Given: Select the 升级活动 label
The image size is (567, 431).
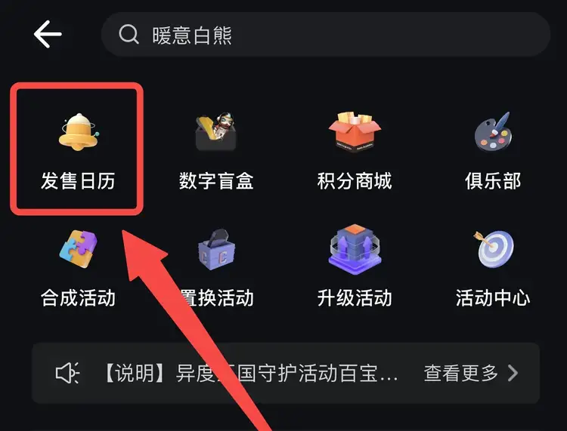Looking at the screenshot, I should click(355, 298).
